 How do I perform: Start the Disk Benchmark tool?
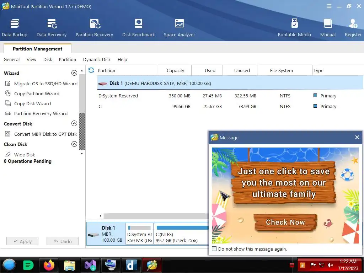[x=138, y=28]
